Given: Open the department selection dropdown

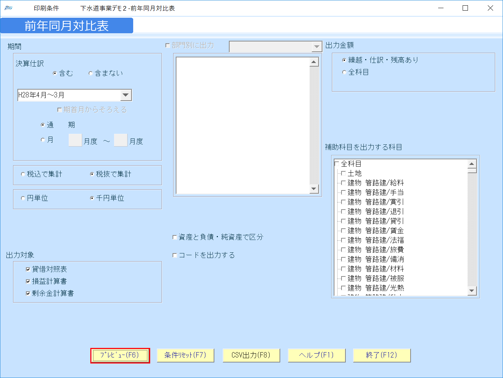Looking at the screenshot, I should point(317,46).
